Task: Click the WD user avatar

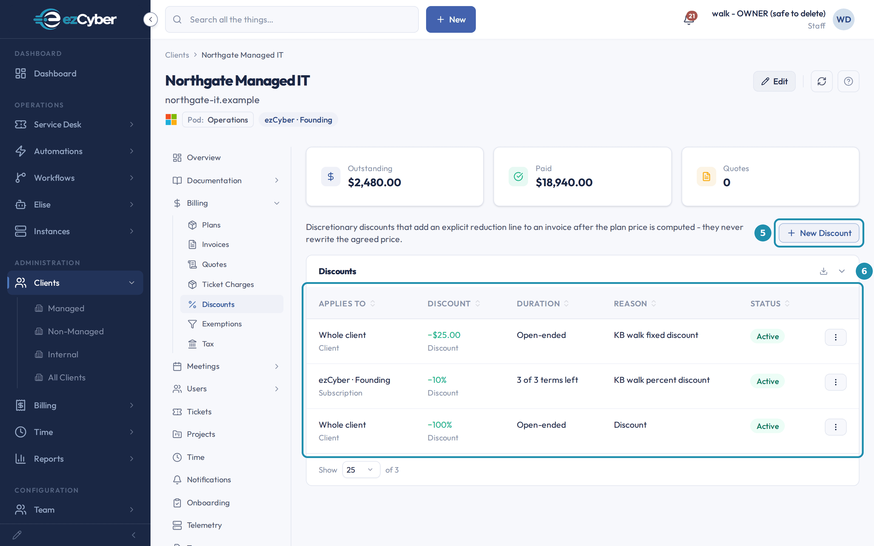Action: click(x=843, y=19)
